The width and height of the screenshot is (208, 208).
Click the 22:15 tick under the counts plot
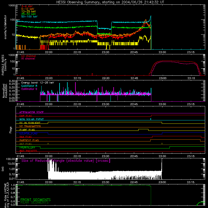pos(77,52)
